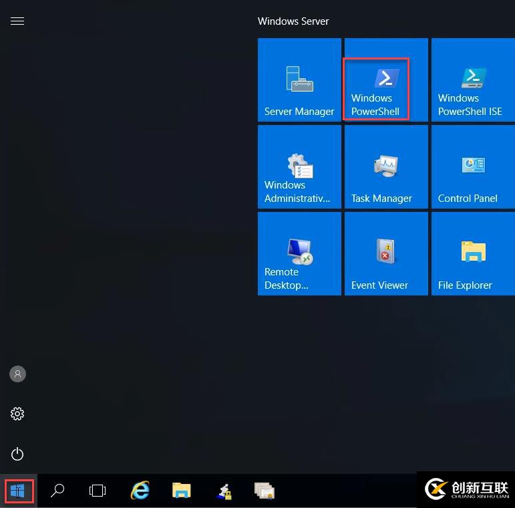Open the Windows Administrative Tools tile

(x=299, y=167)
